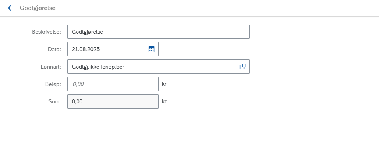Click the 0,00 placeholder in Beløp
The height and width of the screenshot is (147, 379).
(78, 84)
